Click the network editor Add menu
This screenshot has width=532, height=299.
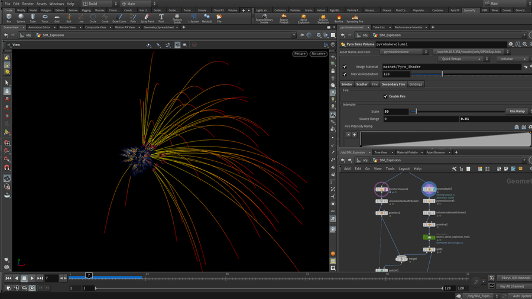point(348,169)
